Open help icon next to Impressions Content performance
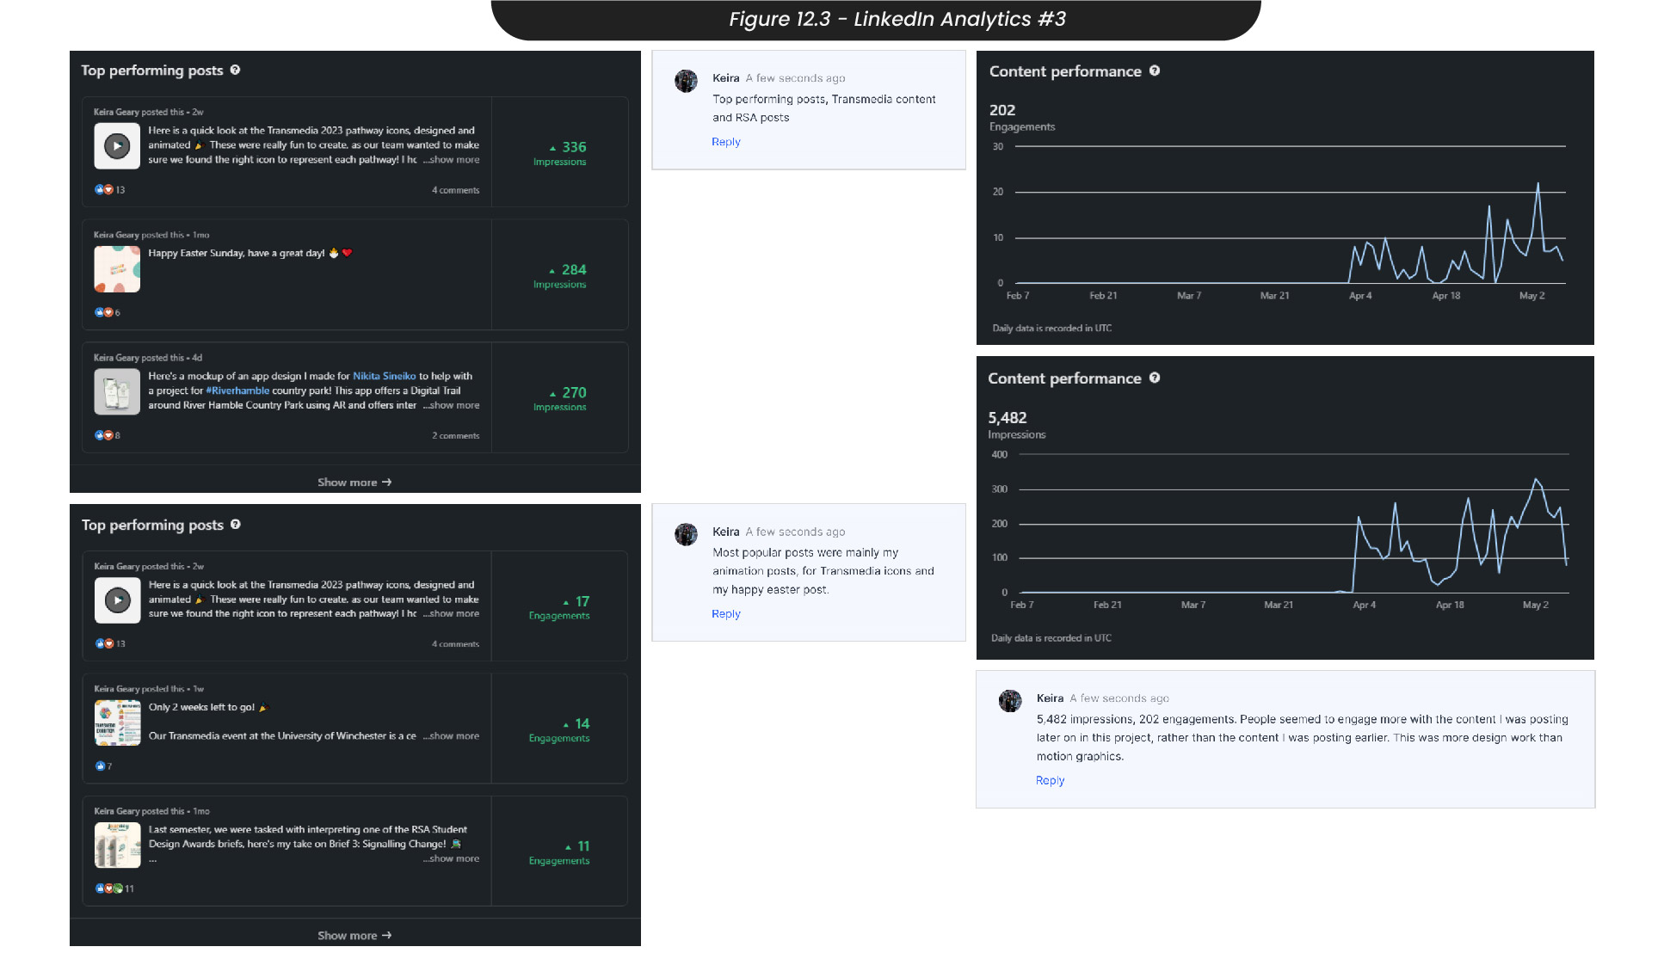The width and height of the screenshot is (1664, 953). coord(1155,378)
